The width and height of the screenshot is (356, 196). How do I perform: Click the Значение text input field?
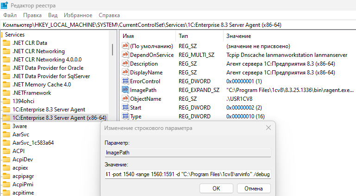[x=188, y=174]
